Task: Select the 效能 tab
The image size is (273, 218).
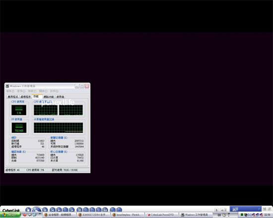Action: pos(36,96)
